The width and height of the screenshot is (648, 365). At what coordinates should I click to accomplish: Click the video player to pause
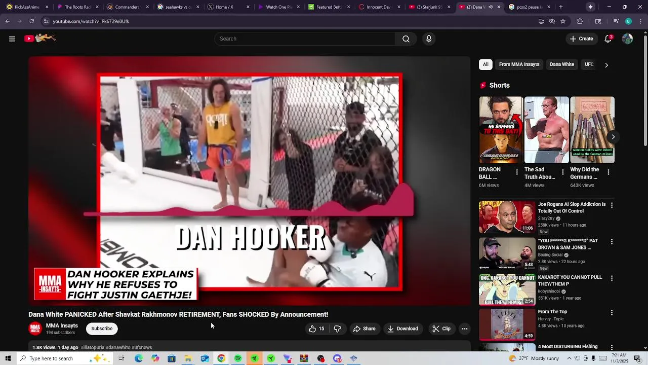coord(250,181)
